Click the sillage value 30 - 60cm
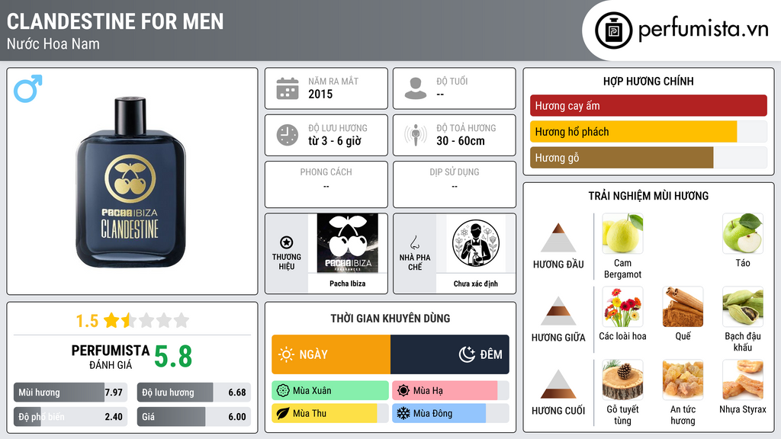This screenshot has height=439, width=781. [x=461, y=141]
